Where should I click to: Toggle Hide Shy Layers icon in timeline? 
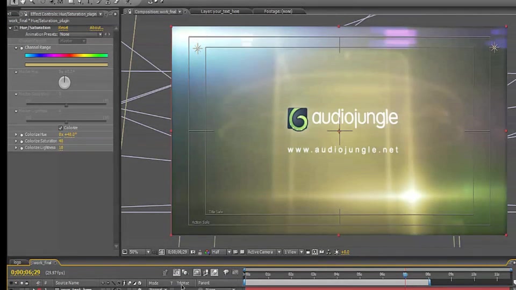pos(197,272)
